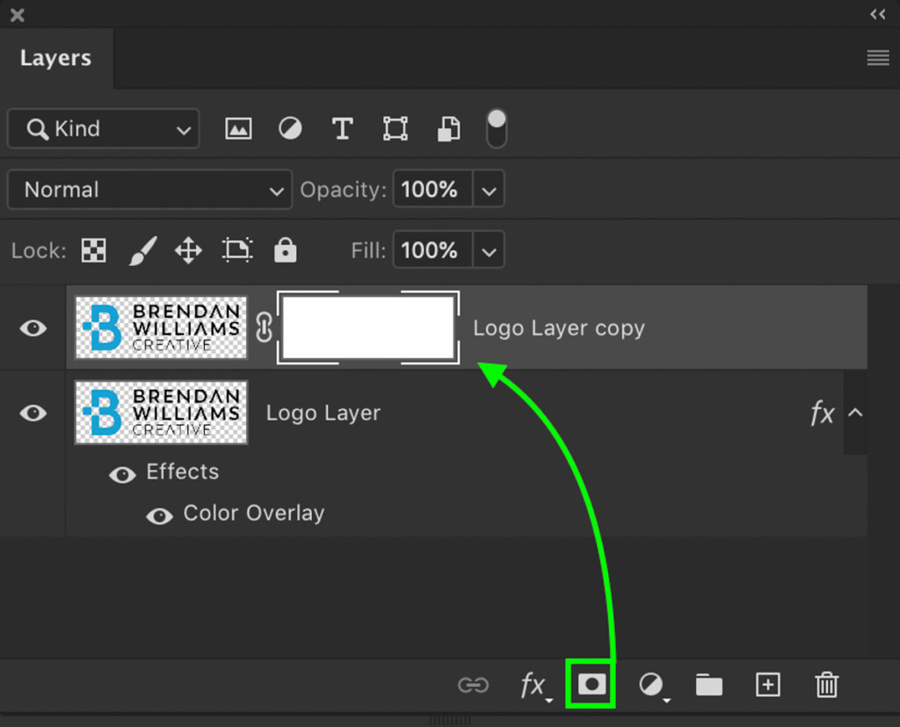Add a layer mask
This screenshot has width=900, height=727.
point(592,684)
